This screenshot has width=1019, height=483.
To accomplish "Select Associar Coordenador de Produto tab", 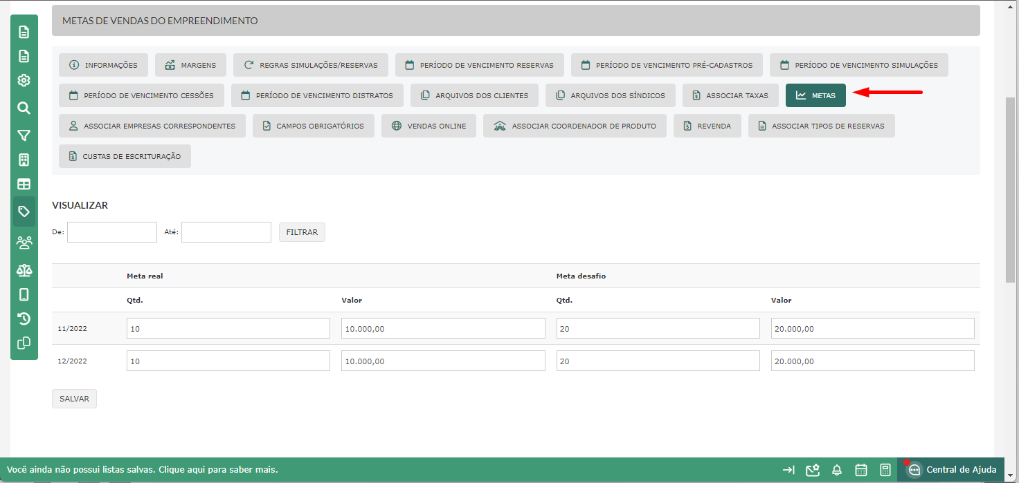I will [x=575, y=126].
